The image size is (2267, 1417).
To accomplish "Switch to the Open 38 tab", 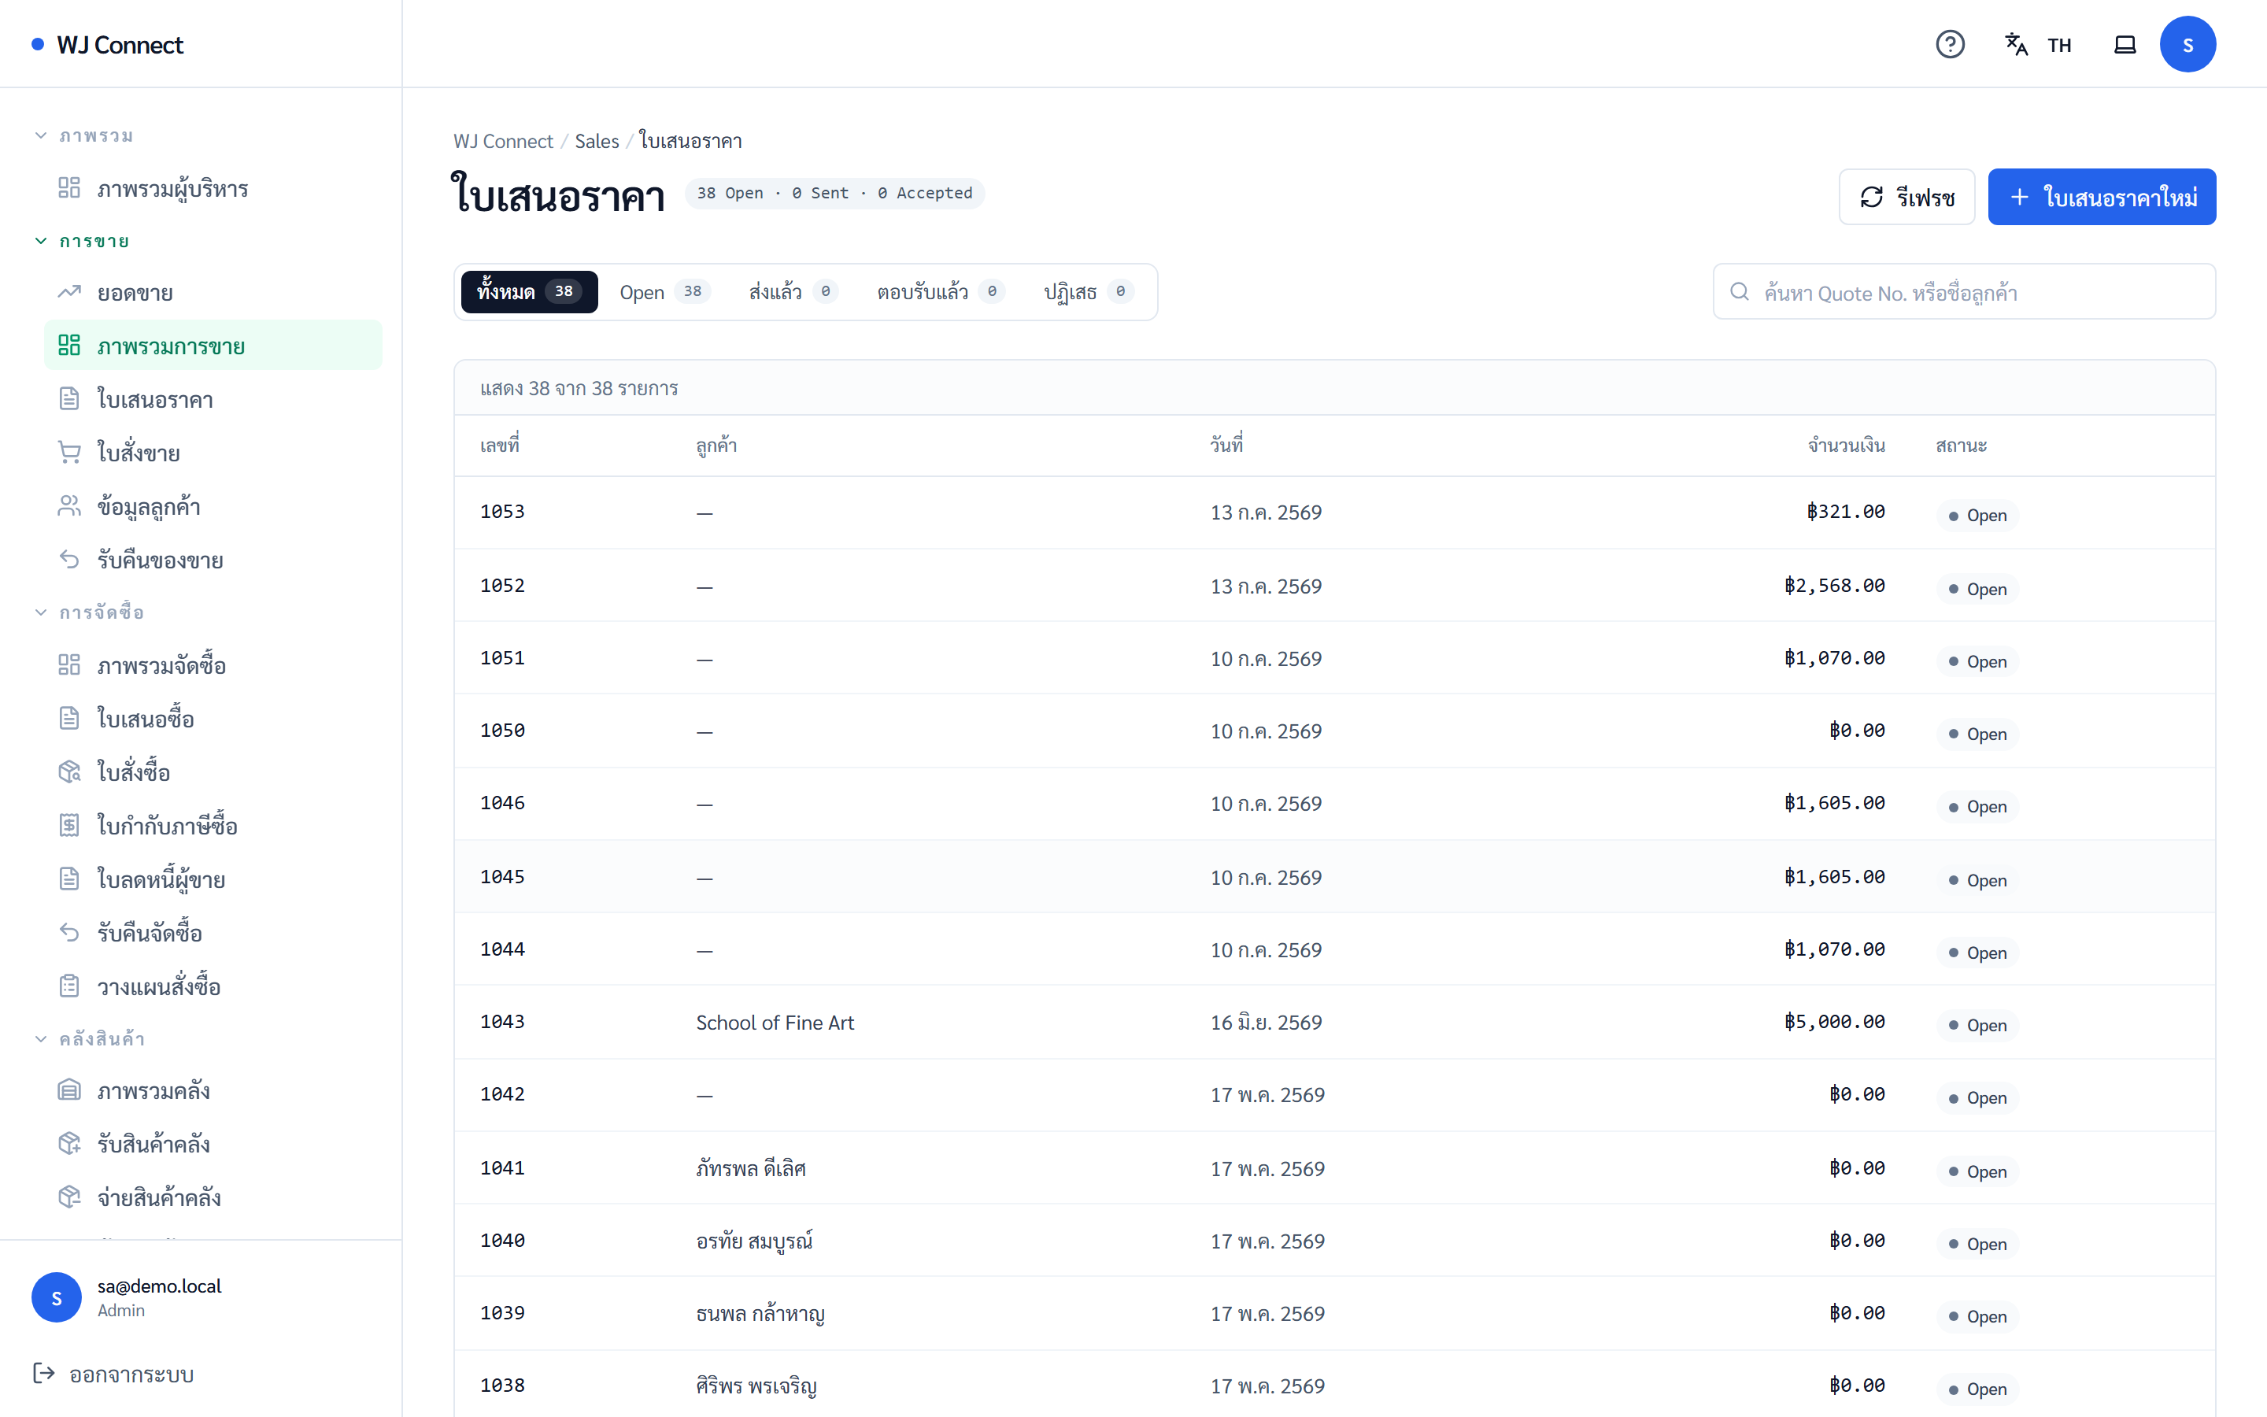I will tap(664, 291).
